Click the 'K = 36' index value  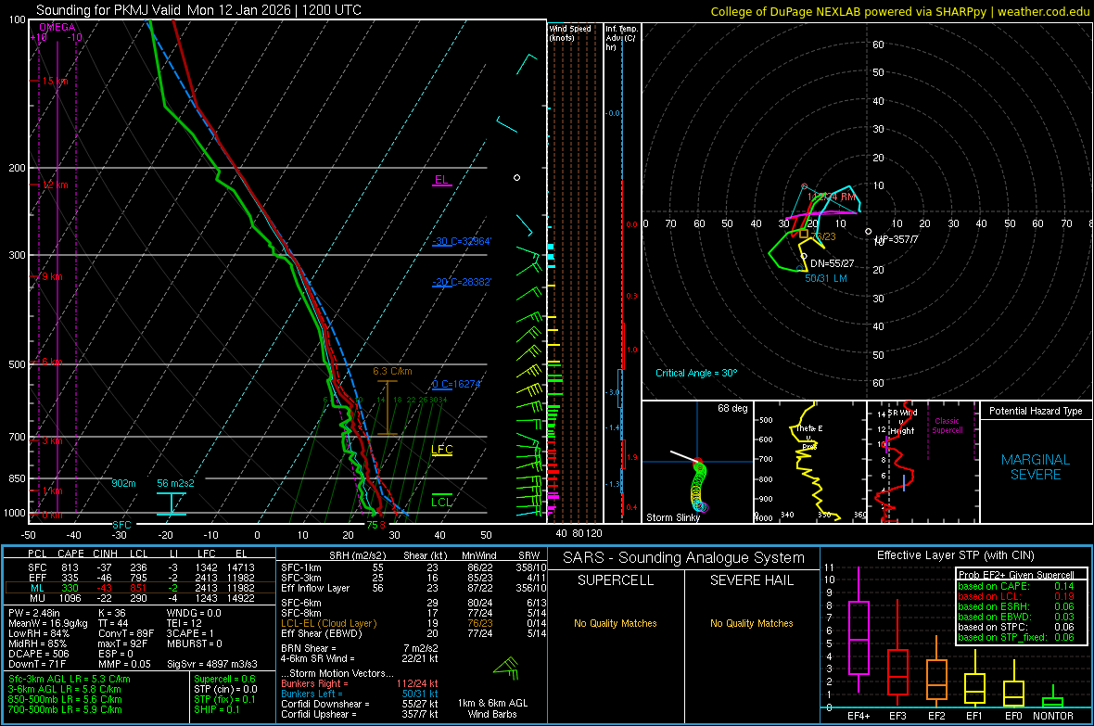pos(112,613)
